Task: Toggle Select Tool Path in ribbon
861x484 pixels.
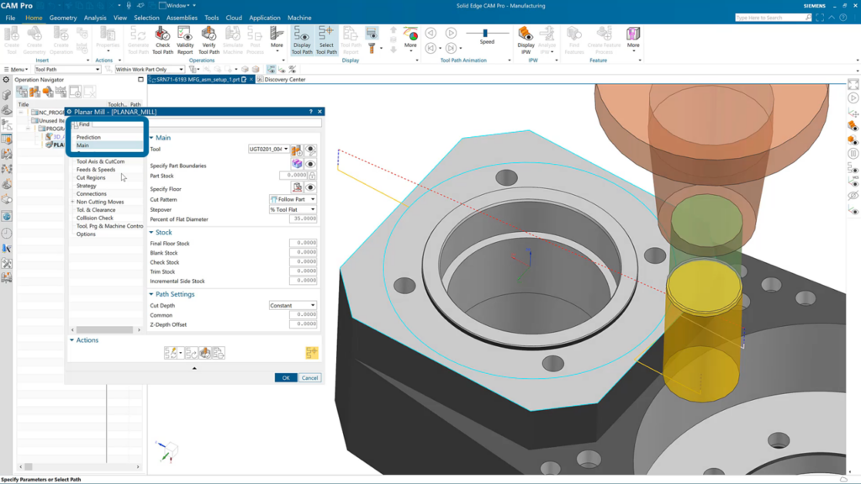Action: tap(326, 34)
